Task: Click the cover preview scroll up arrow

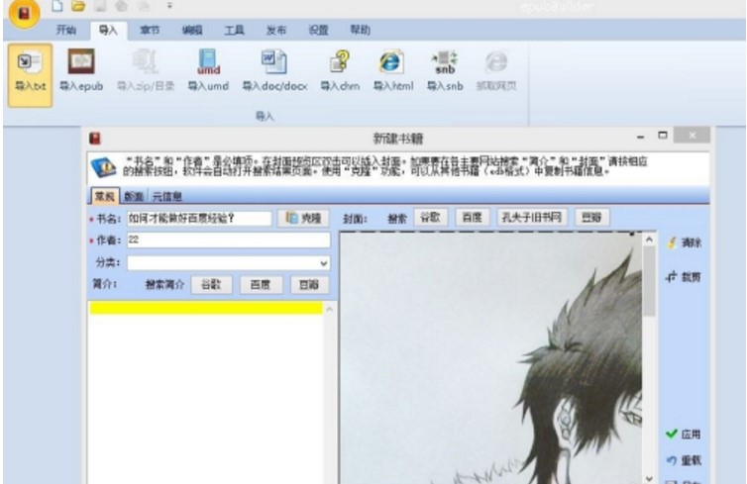Action: pyautogui.click(x=649, y=240)
